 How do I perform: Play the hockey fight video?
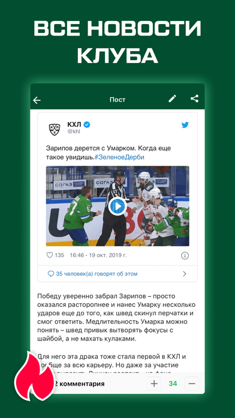tap(117, 206)
